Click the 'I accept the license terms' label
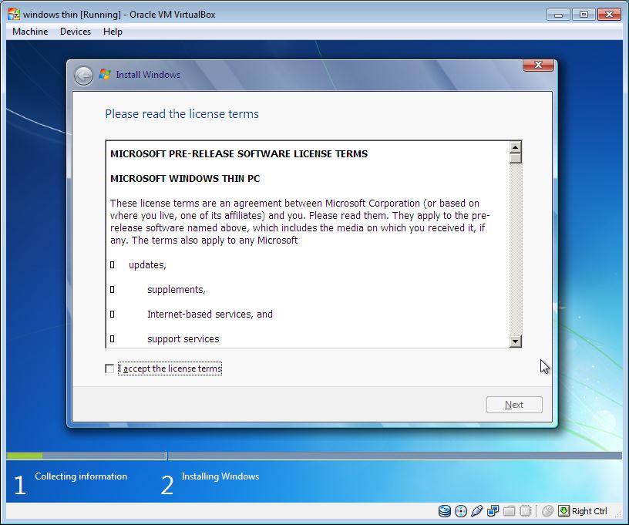This screenshot has height=525, width=629. (170, 369)
